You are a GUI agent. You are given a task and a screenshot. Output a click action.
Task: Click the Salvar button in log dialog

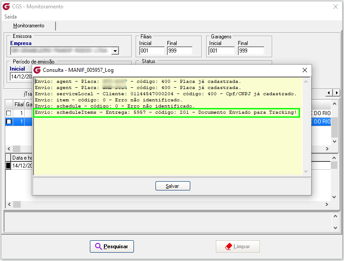173,186
